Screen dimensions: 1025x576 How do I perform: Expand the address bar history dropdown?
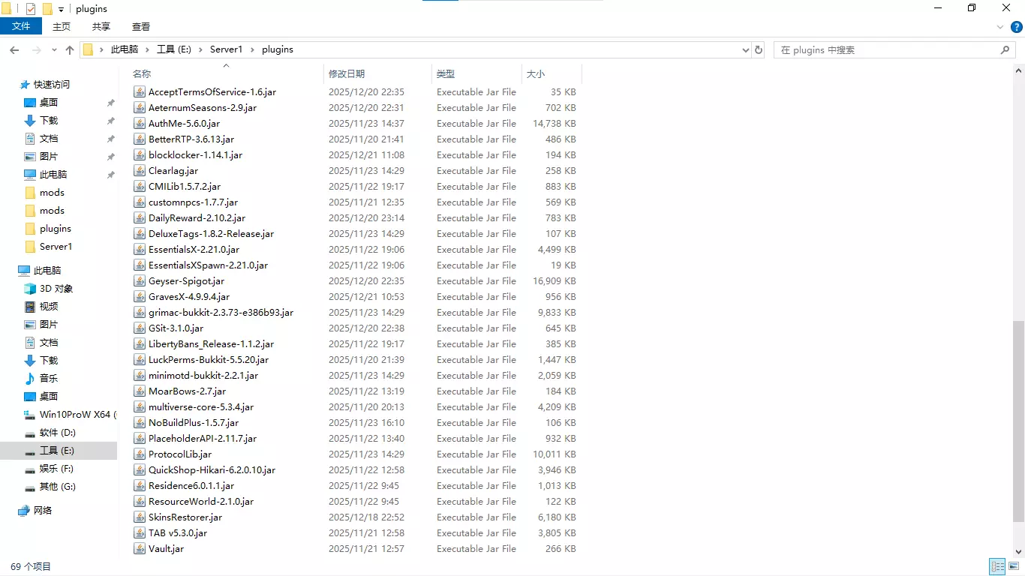point(745,50)
